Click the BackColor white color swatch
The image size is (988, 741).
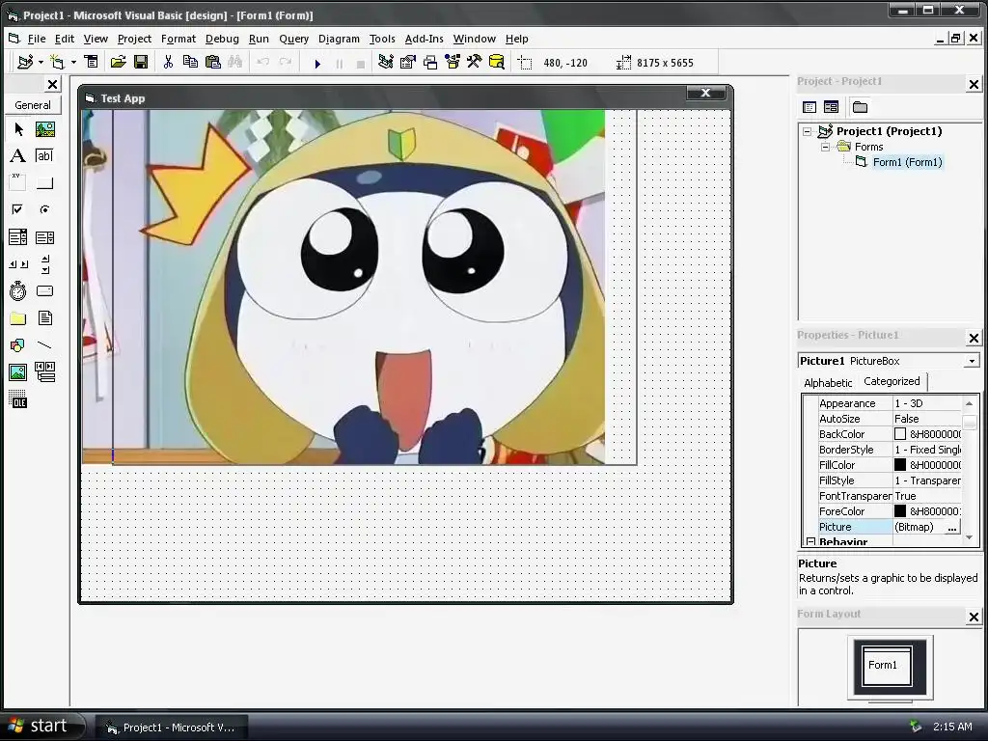point(900,434)
